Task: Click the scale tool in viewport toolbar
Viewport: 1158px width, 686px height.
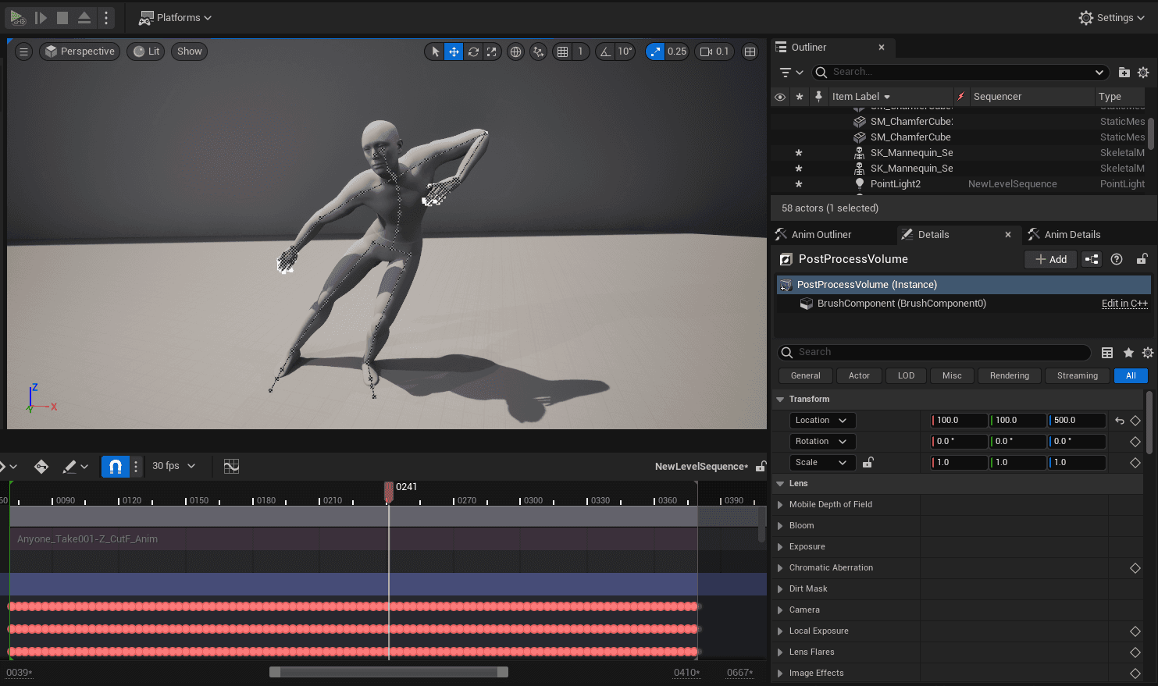Action: click(492, 52)
